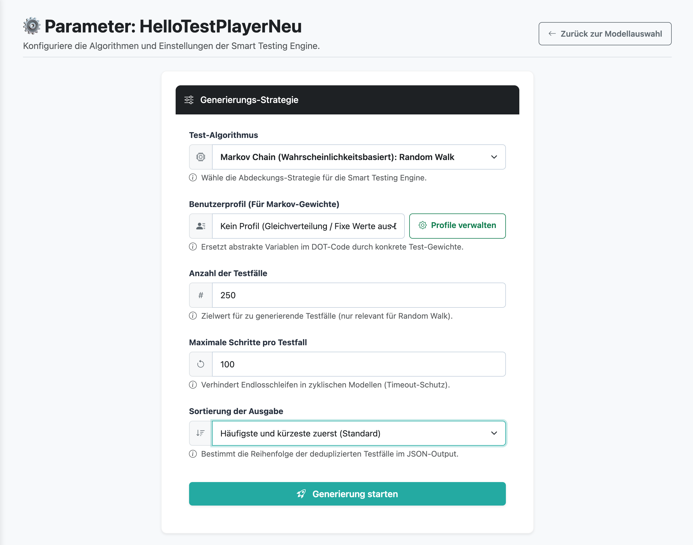Click the chip icon next to Test-Algorithmus
693x545 pixels.
pyautogui.click(x=201, y=157)
